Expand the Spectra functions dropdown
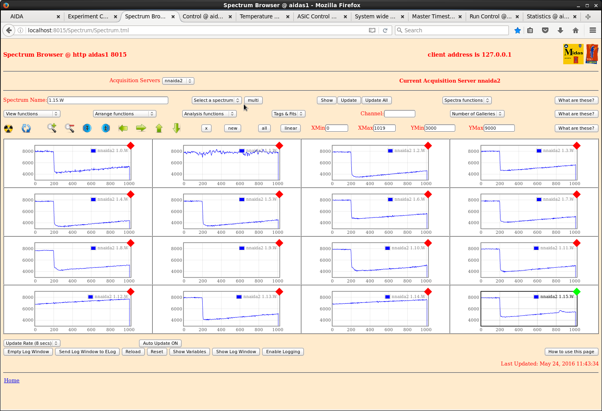This screenshot has height=411, width=602. point(467,100)
